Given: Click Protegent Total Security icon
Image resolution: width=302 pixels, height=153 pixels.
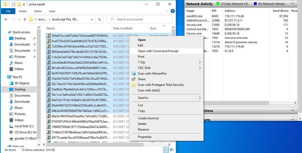Looking at the screenshot, I should pyautogui.click(x=134, y=85).
